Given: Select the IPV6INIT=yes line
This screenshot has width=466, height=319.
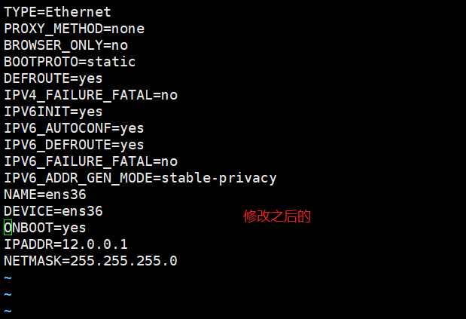Looking at the screenshot, I should [53, 112].
